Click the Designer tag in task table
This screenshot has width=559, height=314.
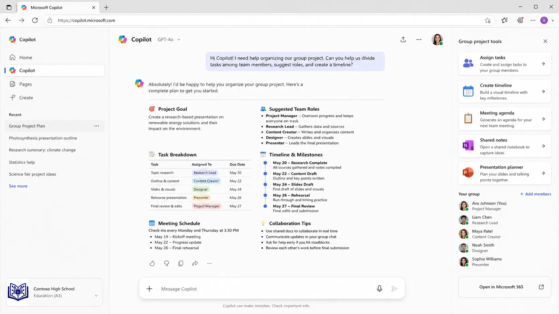(x=201, y=189)
